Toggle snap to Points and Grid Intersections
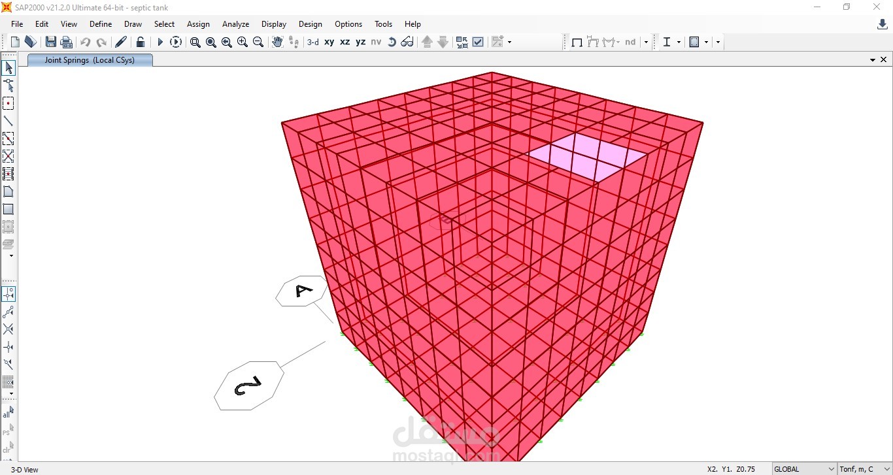This screenshot has width=893, height=475. (x=8, y=294)
